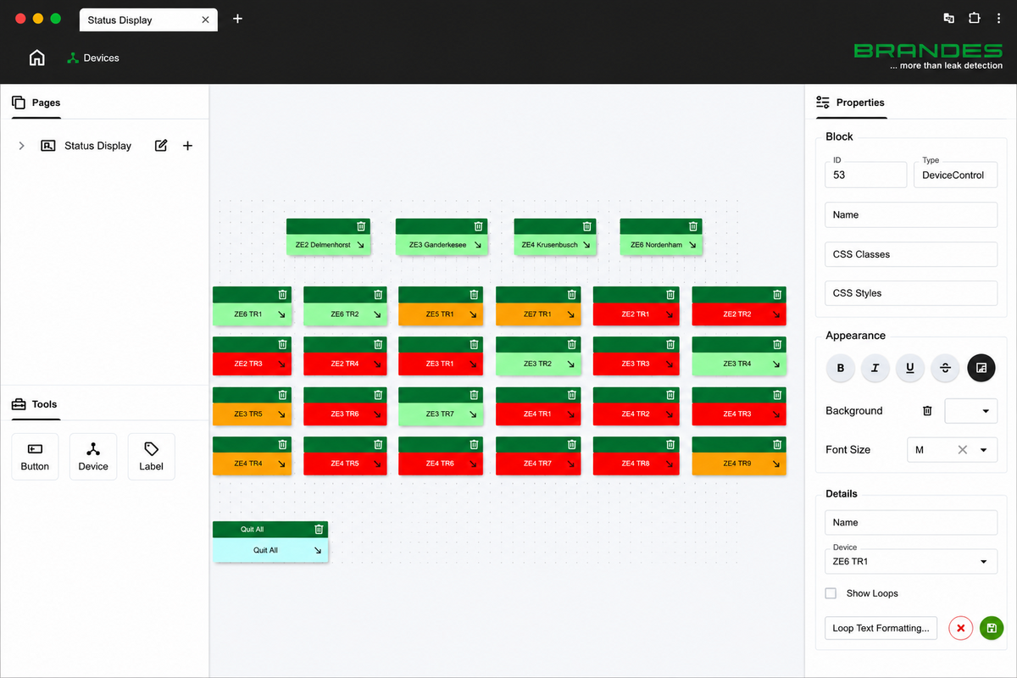Open the Device dropdown showing ZE6 TR1
This screenshot has height=678, width=1017.
pyautogui.click(x=911, y=561)
